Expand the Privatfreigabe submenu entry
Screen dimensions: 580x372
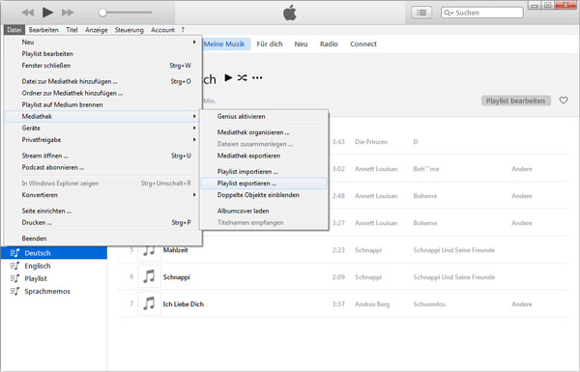click(x=102, y=140)
